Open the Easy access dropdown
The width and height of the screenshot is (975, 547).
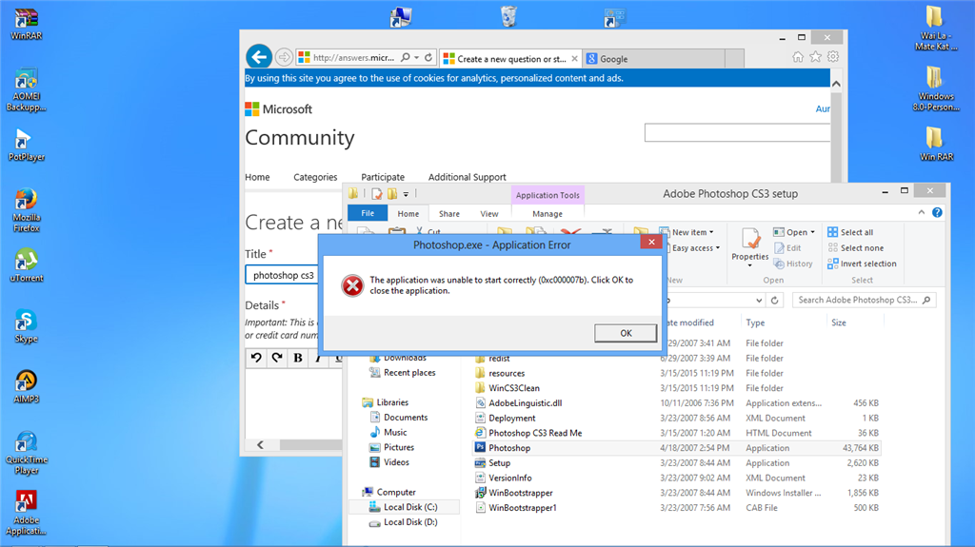(696, 248)
